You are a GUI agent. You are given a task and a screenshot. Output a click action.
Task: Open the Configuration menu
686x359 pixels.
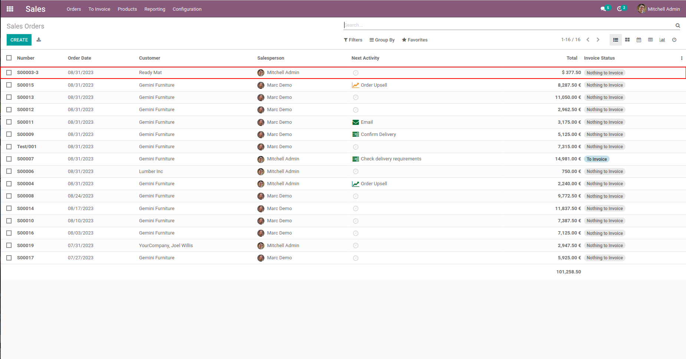[x=187, y=9]
